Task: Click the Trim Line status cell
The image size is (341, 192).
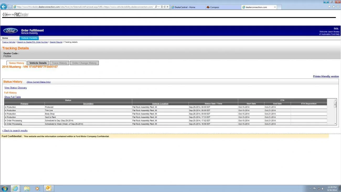Action: pyautogui.click(x=88, y=111)
